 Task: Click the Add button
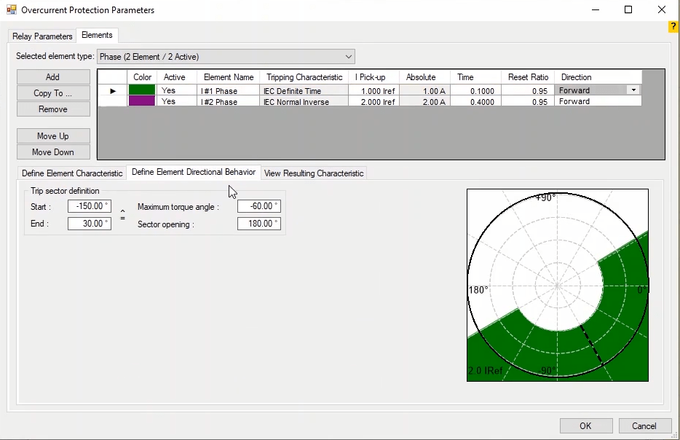click(53, 77)
